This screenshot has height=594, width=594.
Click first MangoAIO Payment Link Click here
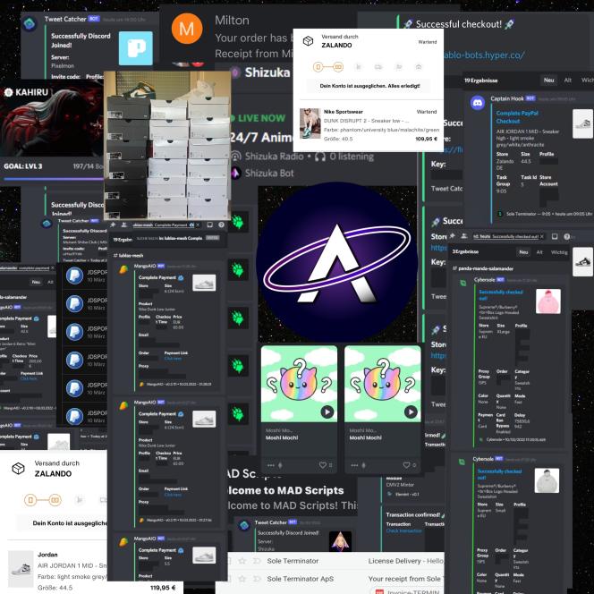click(173, 359)
